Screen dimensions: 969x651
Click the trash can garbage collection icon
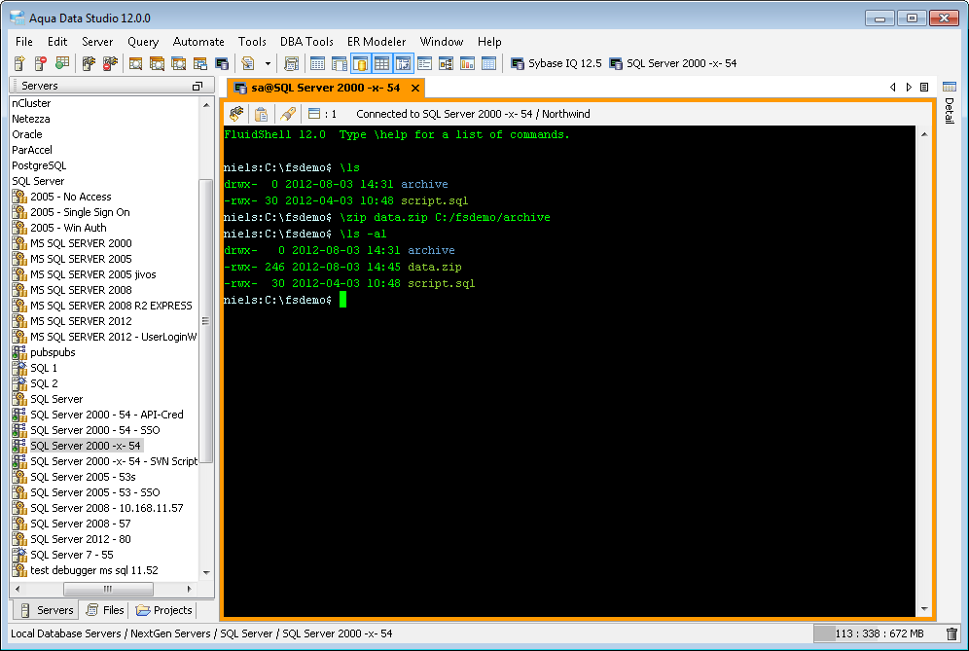[951, 633]
